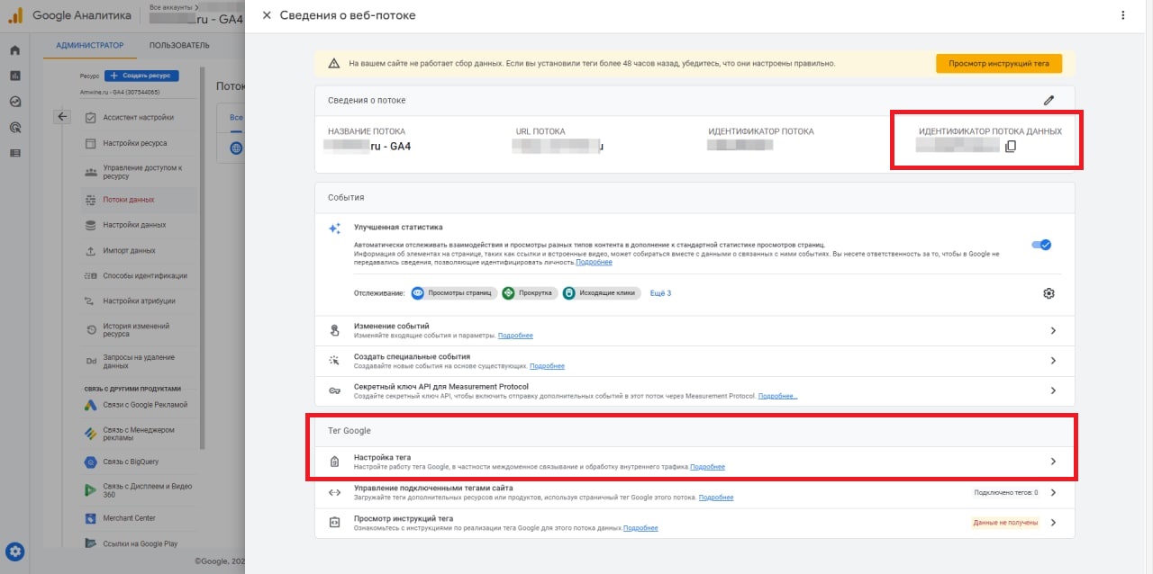Click the Связь с Менеджером рекламы icon

91,434
